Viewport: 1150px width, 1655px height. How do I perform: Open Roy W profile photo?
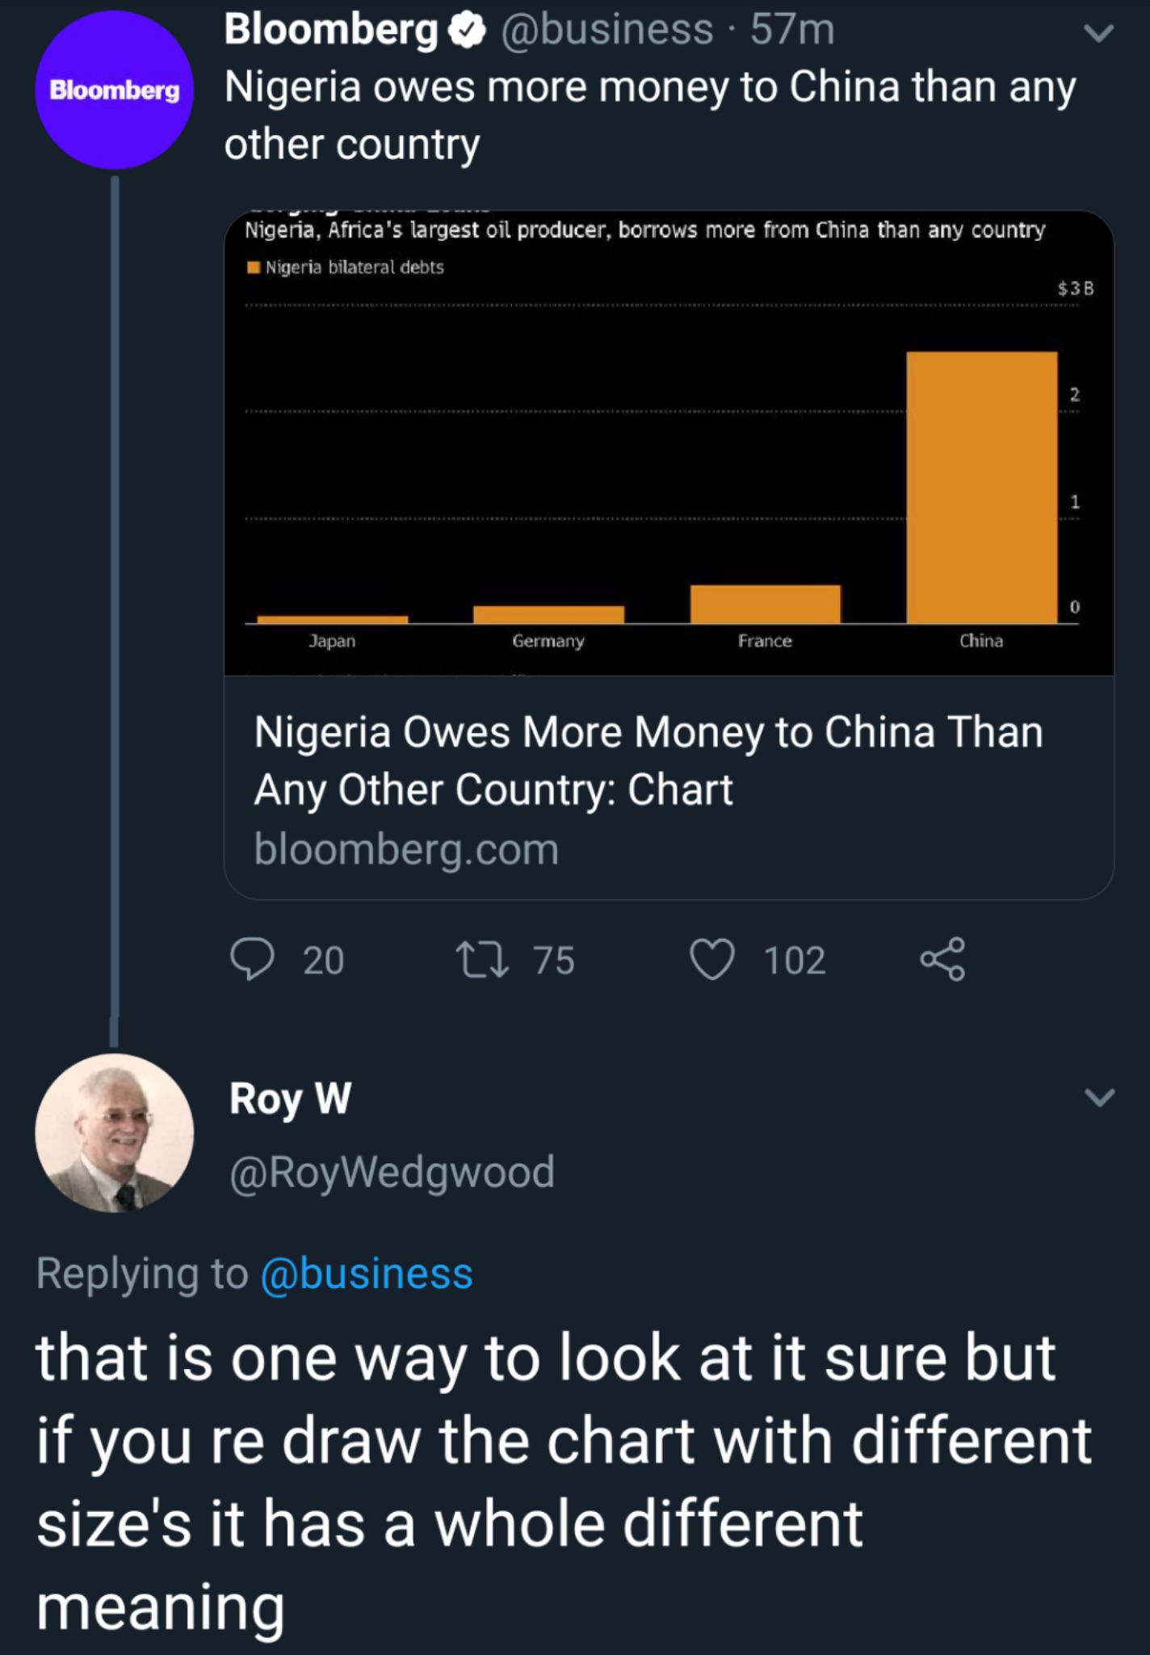click(x=114, y=1132)
